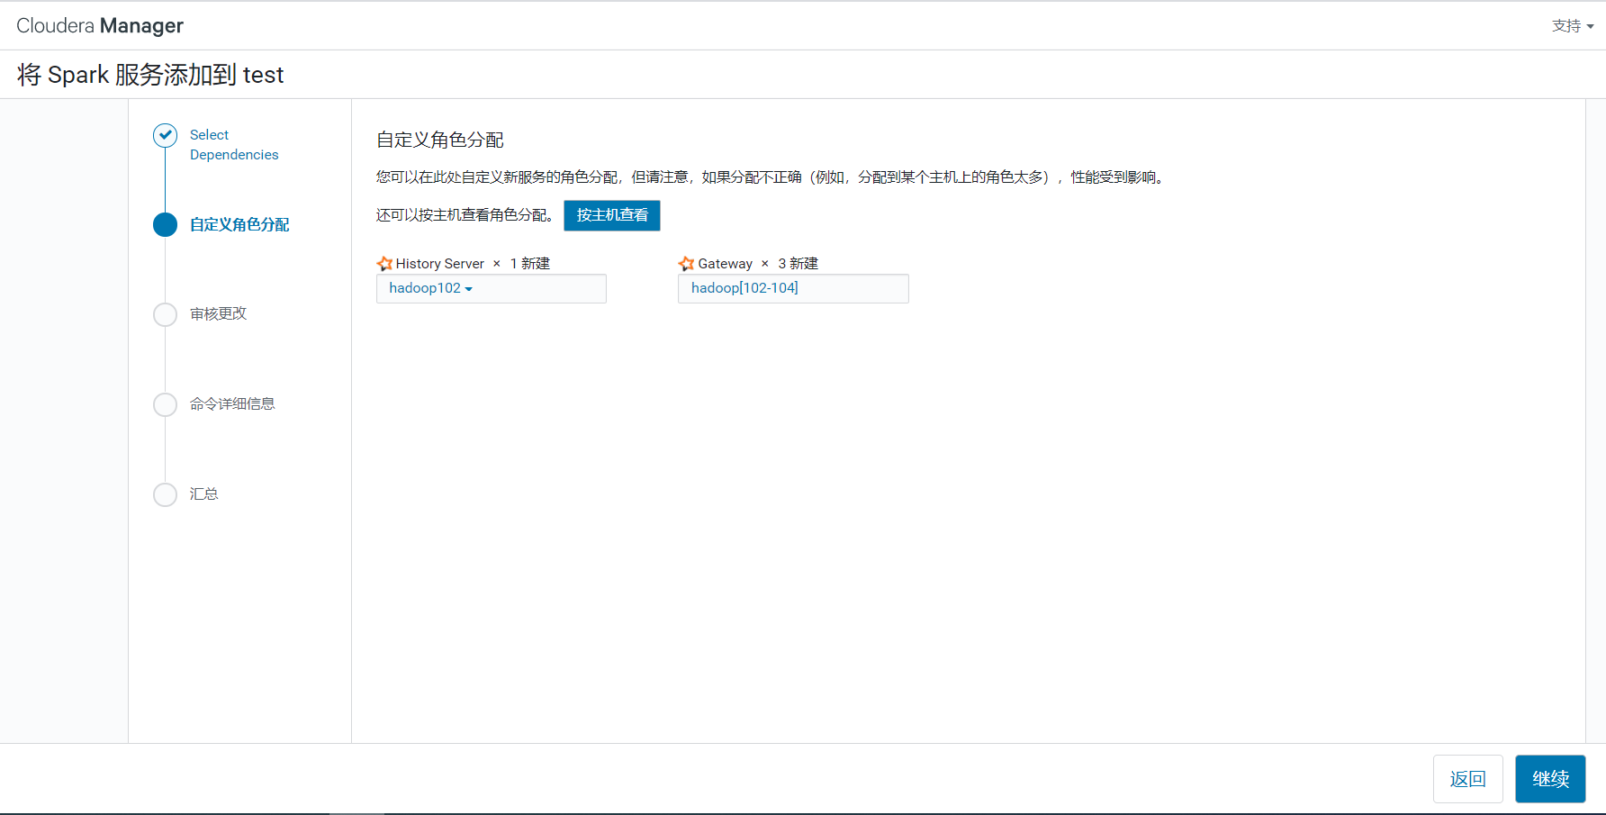Select the 汇总 step label
The image size is (1606, 815).
(204, 494)
